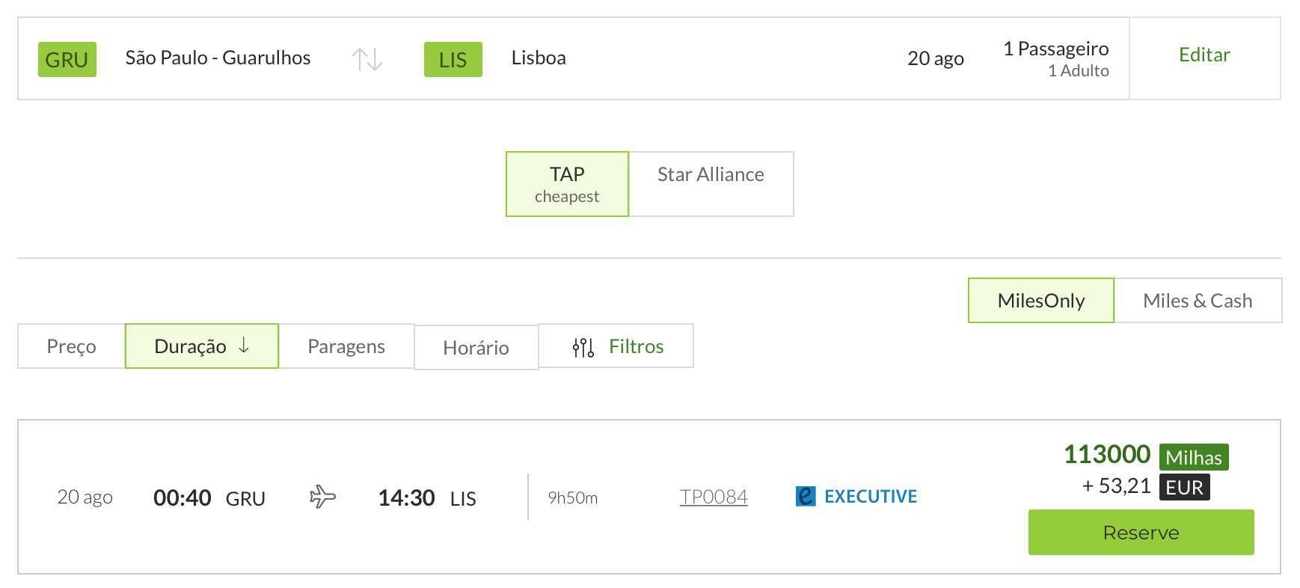Open Filtros filter panel
Viewport: 1300px width, 588px height.
[616, 346]
